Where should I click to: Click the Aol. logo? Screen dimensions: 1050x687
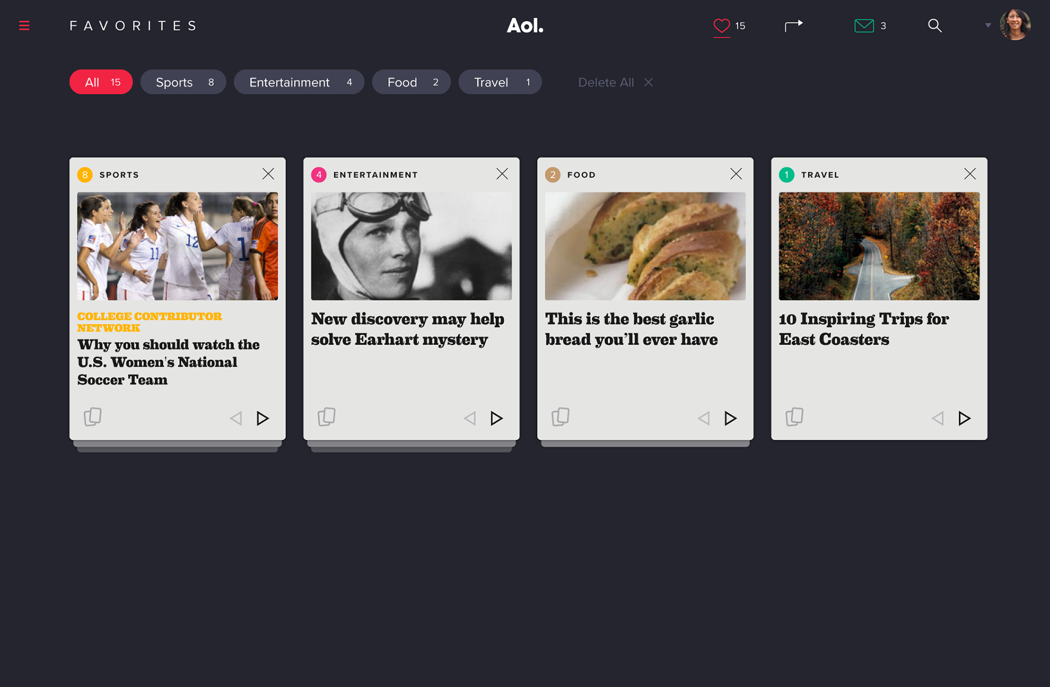525,26
